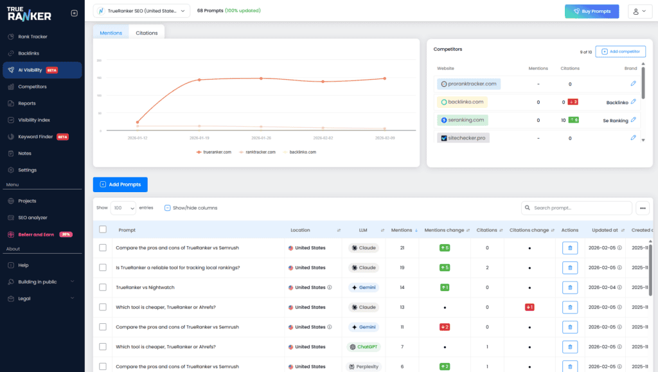The image size is (658, 372).
Task: Edit the brand name for seranking.com
Action: click(632, 119)
